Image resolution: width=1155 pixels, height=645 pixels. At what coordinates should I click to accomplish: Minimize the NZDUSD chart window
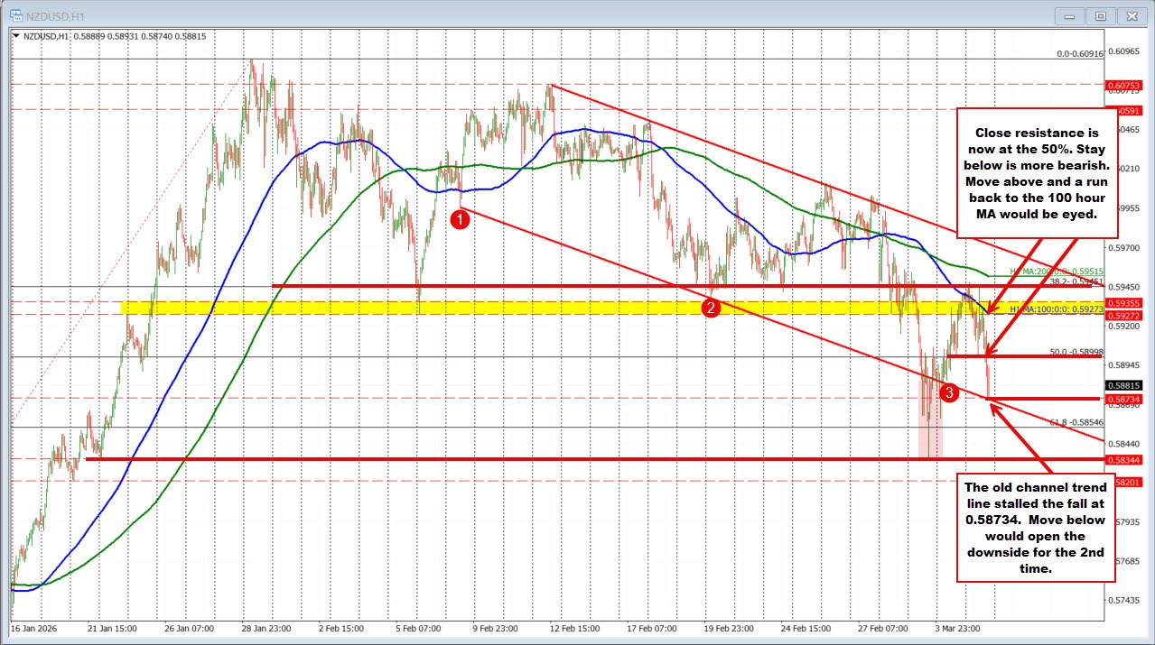point(1069,15)
